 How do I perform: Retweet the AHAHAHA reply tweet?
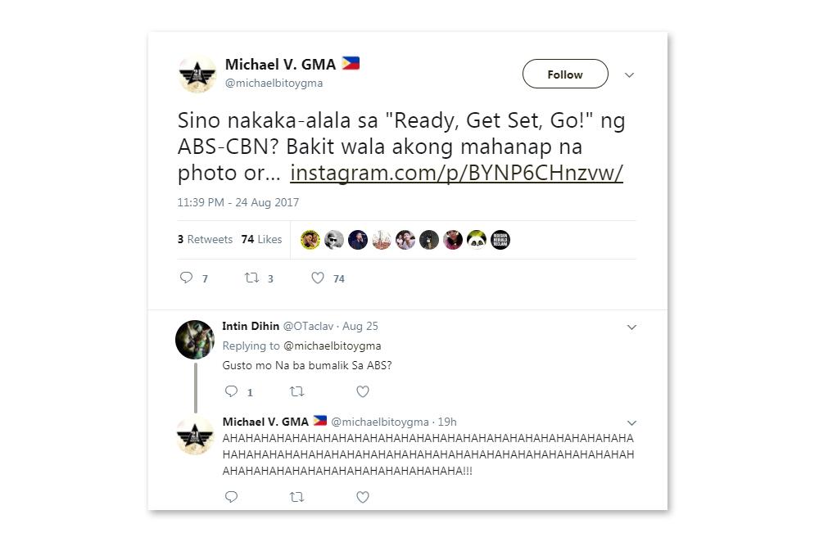pyautogui.click(x=296, y=497)
